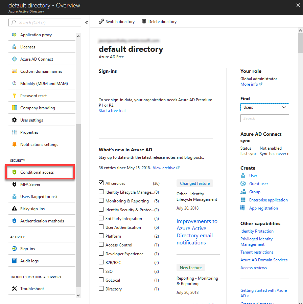The width and height of the screenshot is (303, 304).
Task: Click the More info role link
Action: tap(251, 84)
